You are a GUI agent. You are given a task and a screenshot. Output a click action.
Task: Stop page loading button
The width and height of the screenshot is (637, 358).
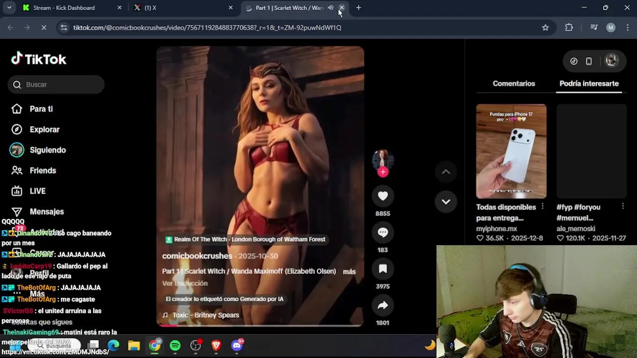point(44,27)
